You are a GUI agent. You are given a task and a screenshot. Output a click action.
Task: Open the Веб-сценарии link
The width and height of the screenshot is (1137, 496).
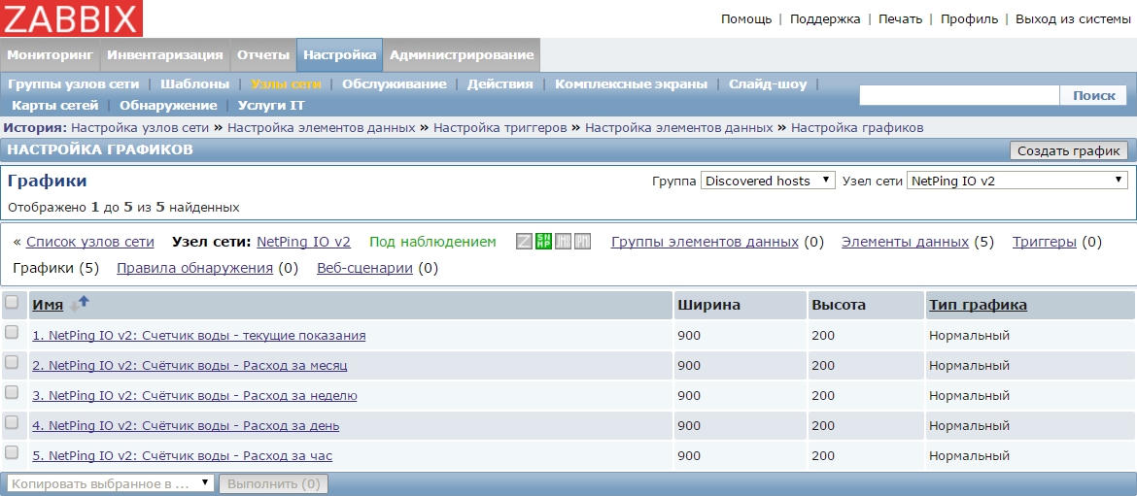tap(364, 269)
